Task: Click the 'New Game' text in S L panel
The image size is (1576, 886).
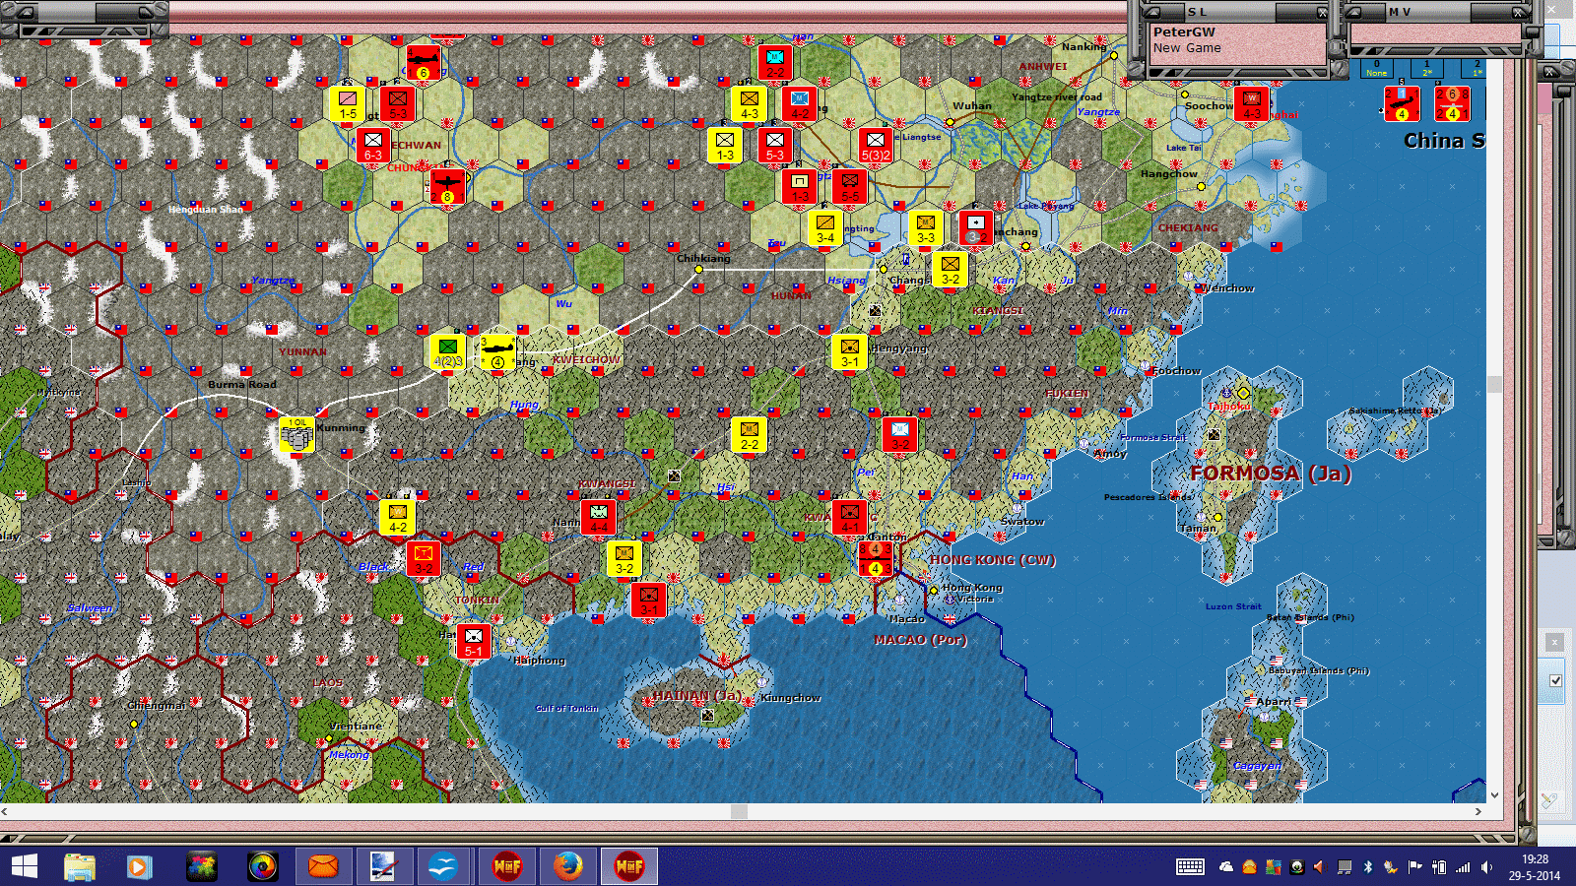Action: pyautogui.click(x=1187, y=48)
